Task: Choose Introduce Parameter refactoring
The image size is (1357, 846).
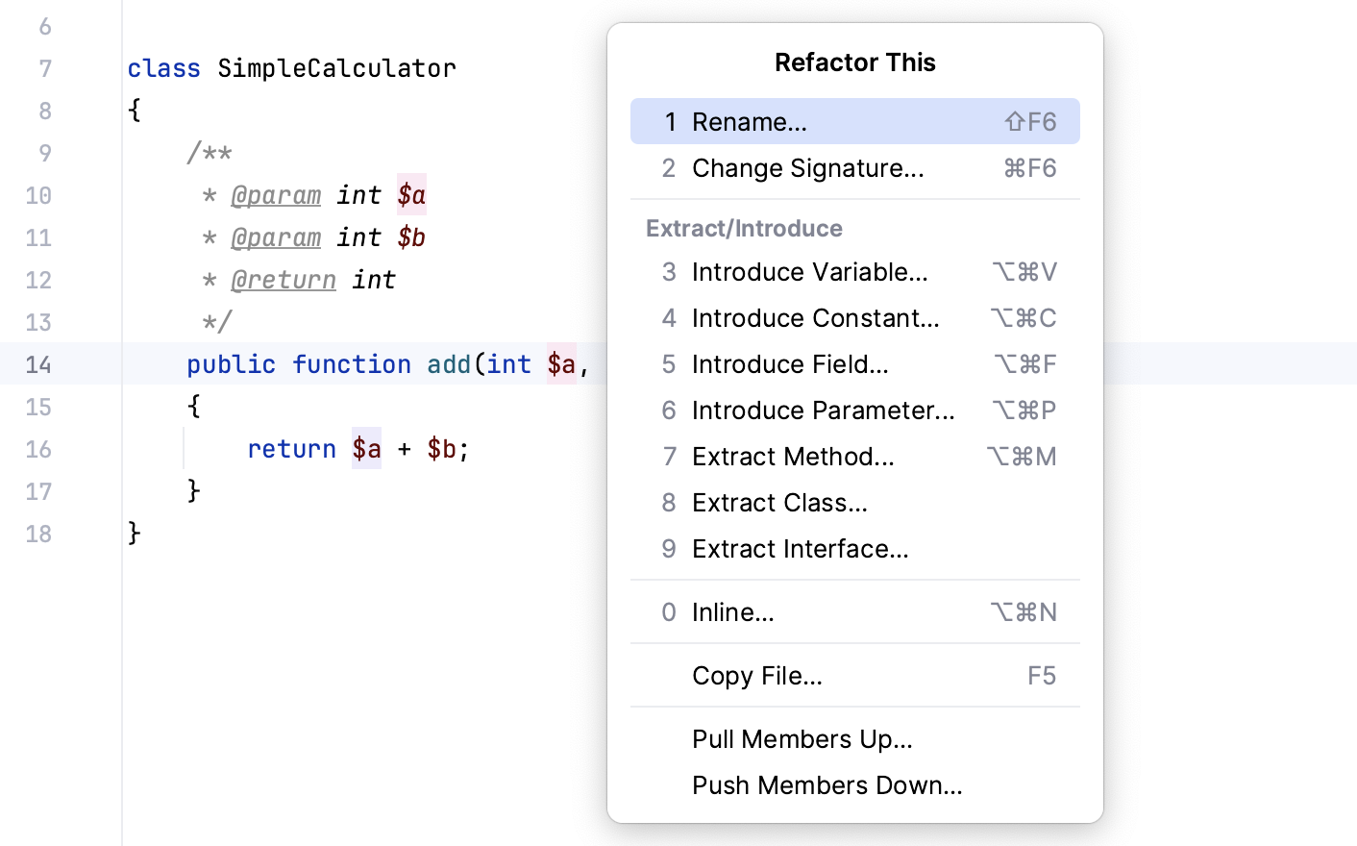Action: coord(823,411)
